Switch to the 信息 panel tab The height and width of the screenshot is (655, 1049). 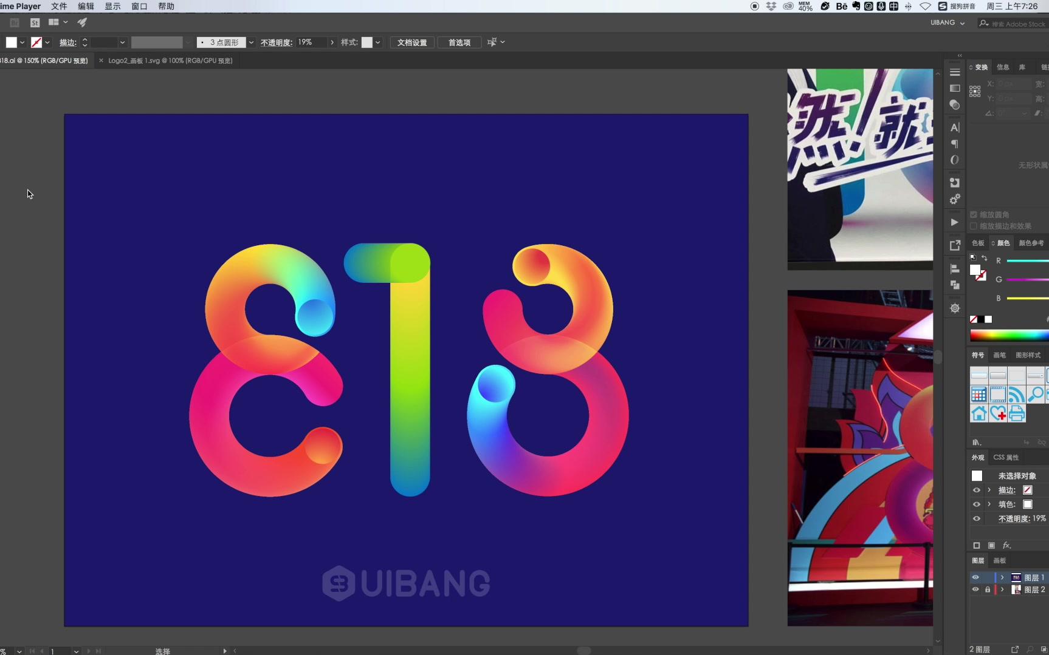tap(1003, 67)
